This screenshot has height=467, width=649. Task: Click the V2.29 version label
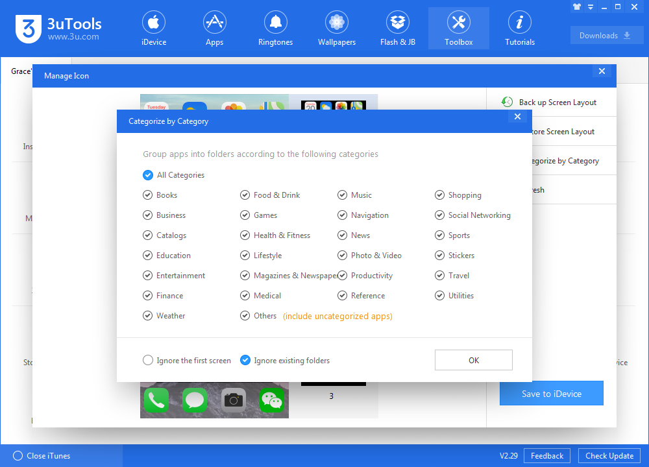[x=509, y=455]
